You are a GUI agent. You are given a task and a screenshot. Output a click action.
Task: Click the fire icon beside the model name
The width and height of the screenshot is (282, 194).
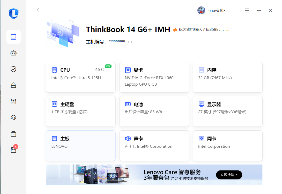point(175,29)
